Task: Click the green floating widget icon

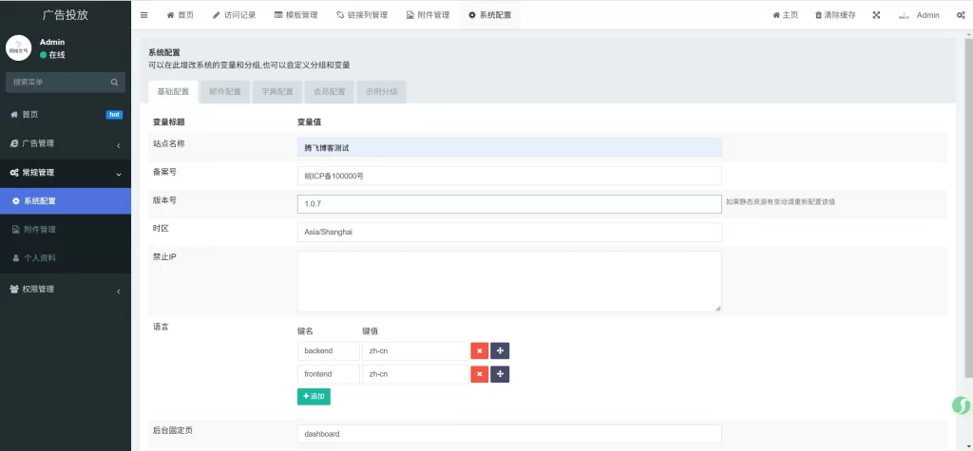Action: [962, 405]
